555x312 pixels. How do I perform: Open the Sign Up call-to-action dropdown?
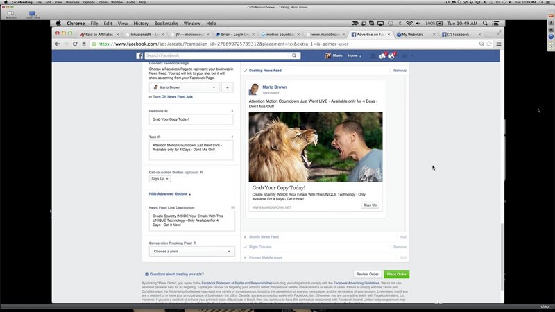point(160,179)
